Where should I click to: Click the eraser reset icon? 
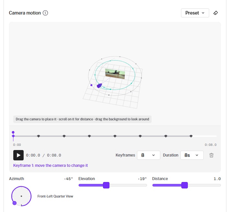pos(216,13)
